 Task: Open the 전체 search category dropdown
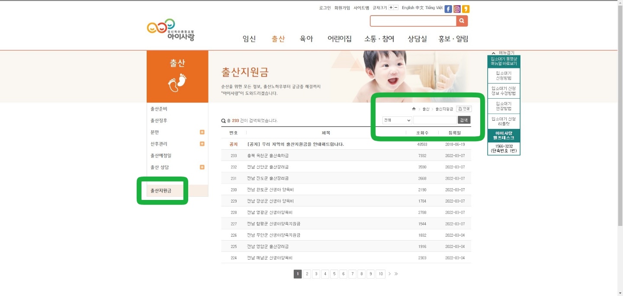click(x=396, y=120)
